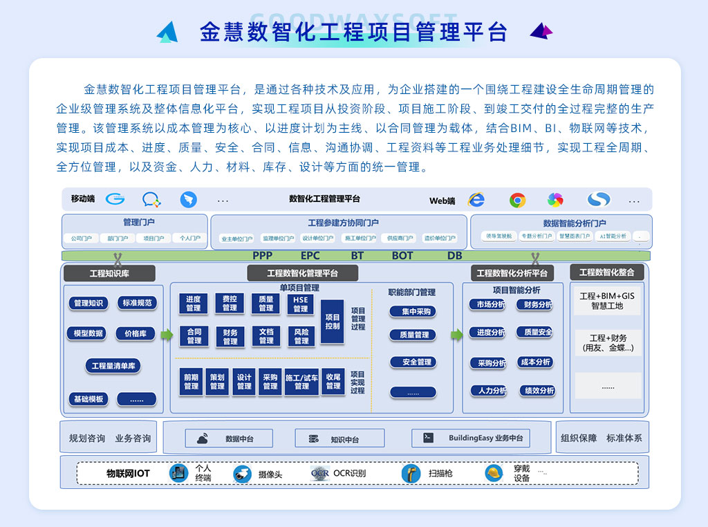This screenshot has height=527, width=708.
Task: Click the OCR识别 icon
Action: (320, 474)
